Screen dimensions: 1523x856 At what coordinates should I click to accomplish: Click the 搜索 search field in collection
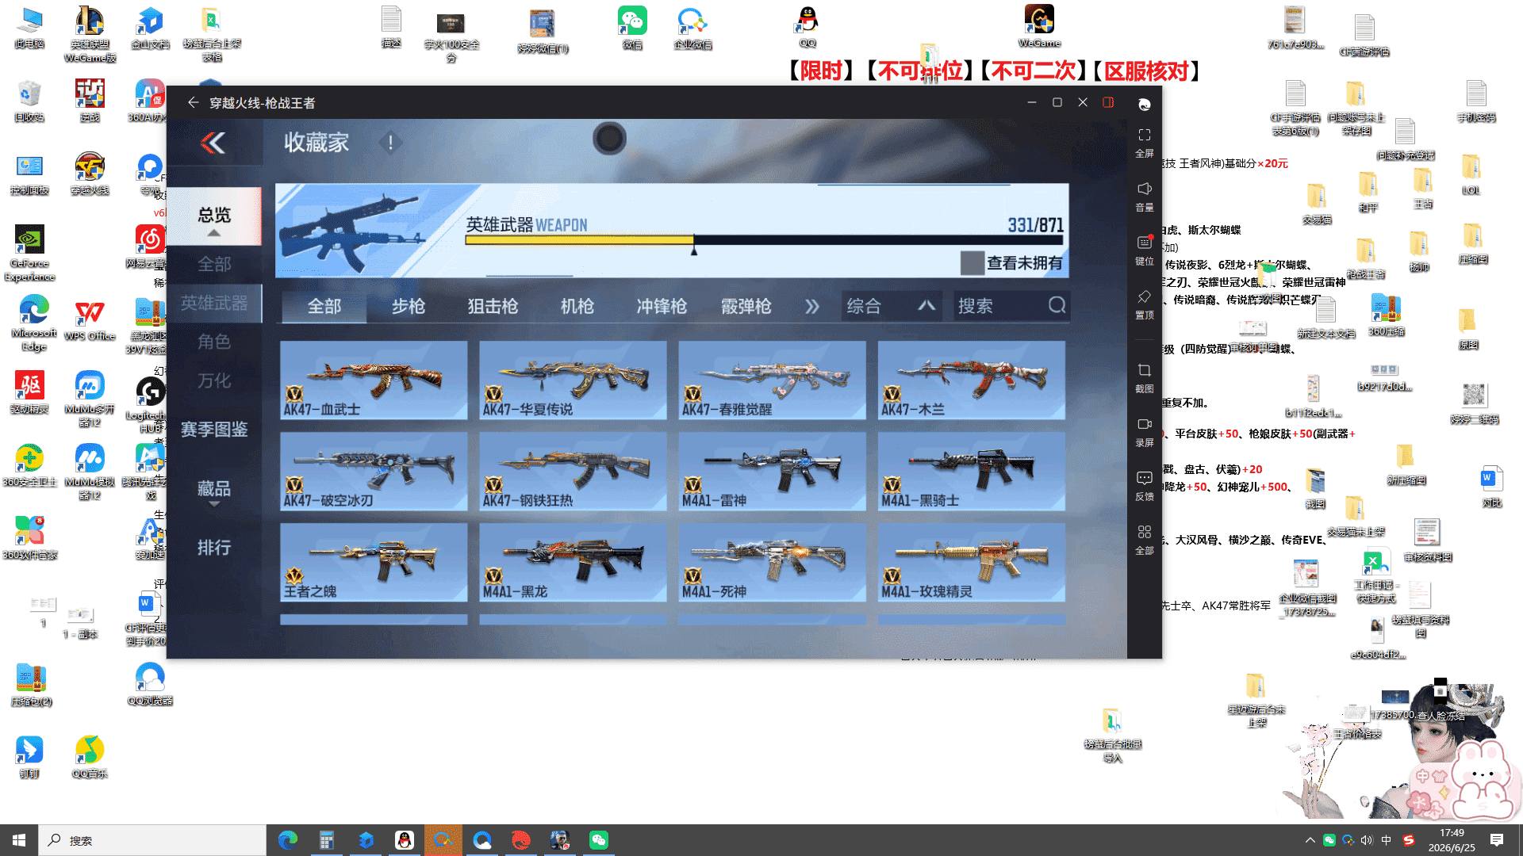click(x=1011, y=306)
